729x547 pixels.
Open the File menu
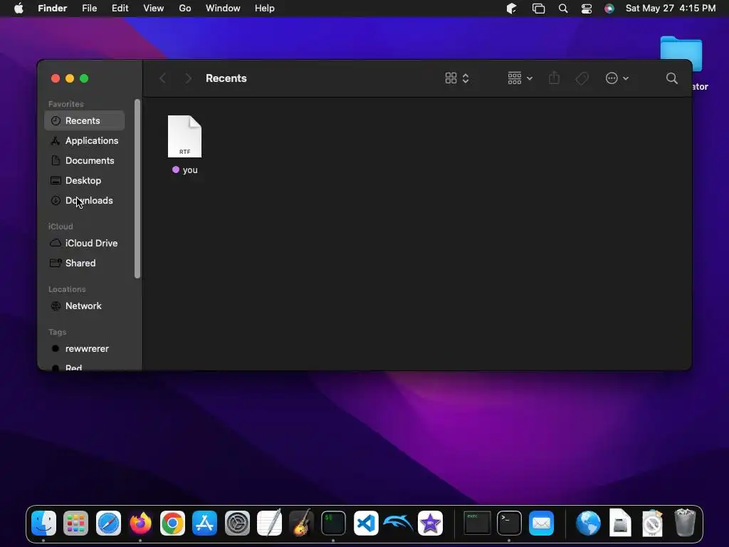pyautogui.click(x=89, y=9)
